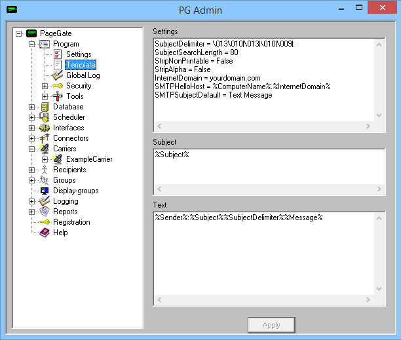The image size is (401, 340).
Task: Select Registration label in the tree
Action: coord(71,222)
